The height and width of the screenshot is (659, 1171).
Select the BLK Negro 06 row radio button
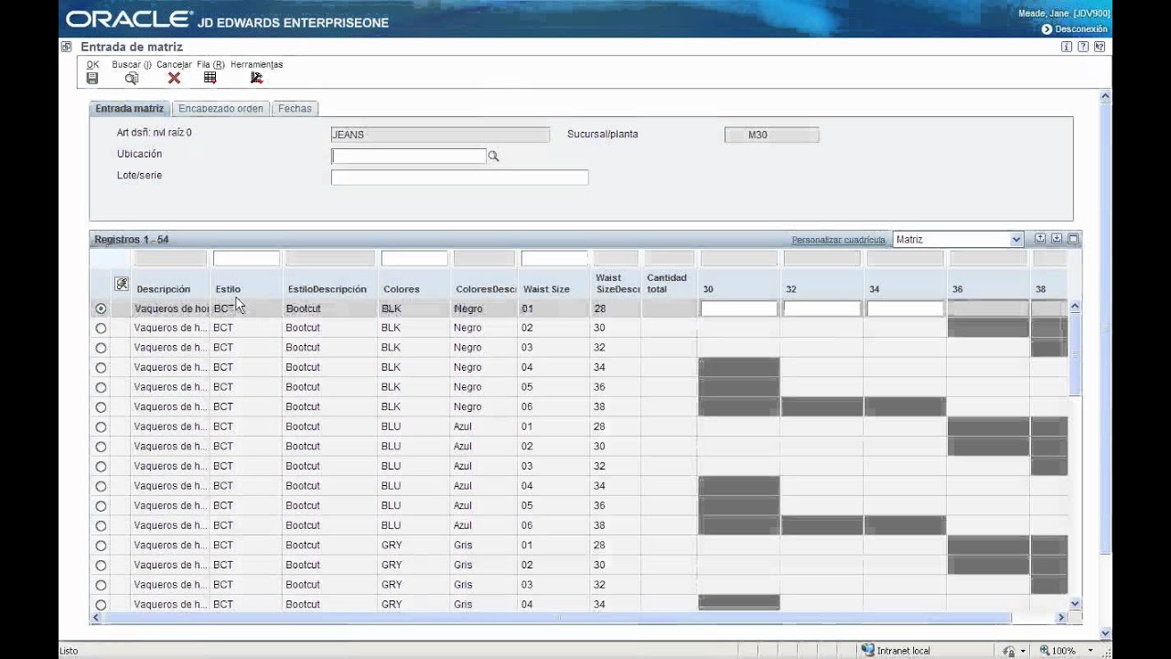101,407
